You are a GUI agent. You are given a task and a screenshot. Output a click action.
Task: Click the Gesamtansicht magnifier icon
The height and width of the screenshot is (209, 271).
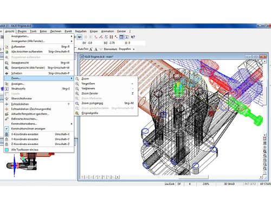(x=7, y=63)
